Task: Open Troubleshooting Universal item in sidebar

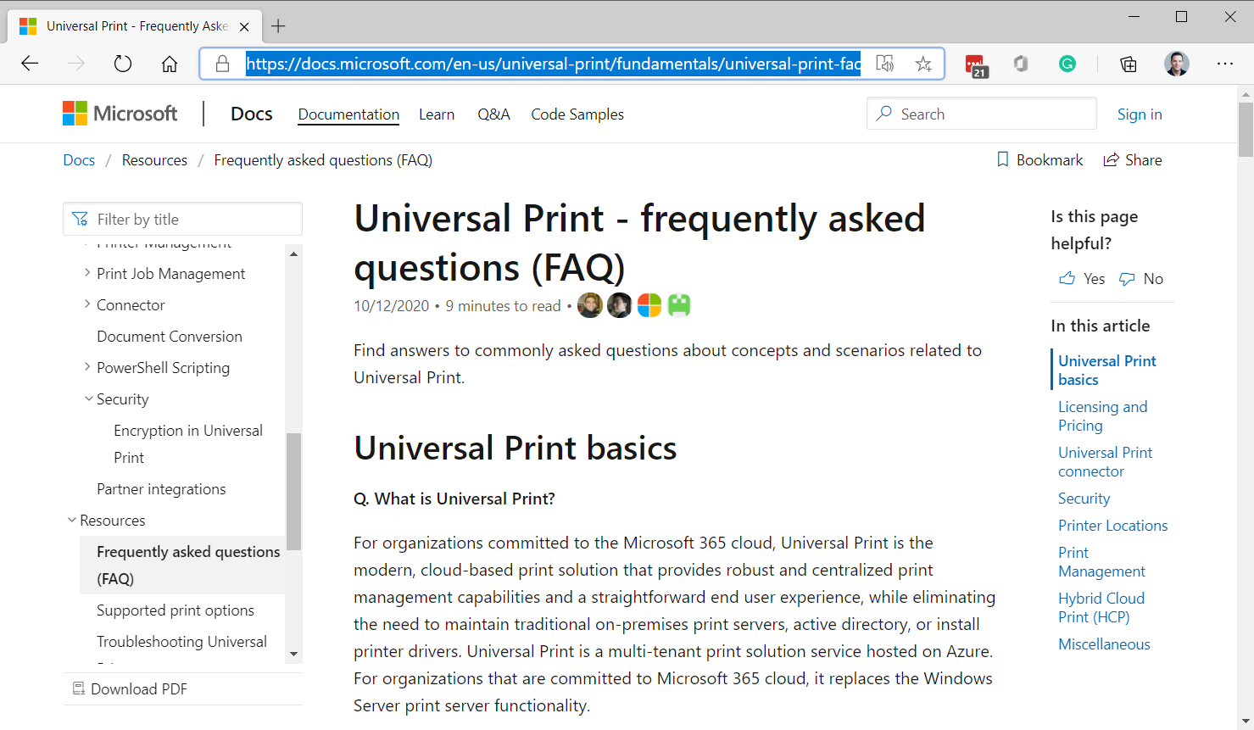Action: (181, 641)
